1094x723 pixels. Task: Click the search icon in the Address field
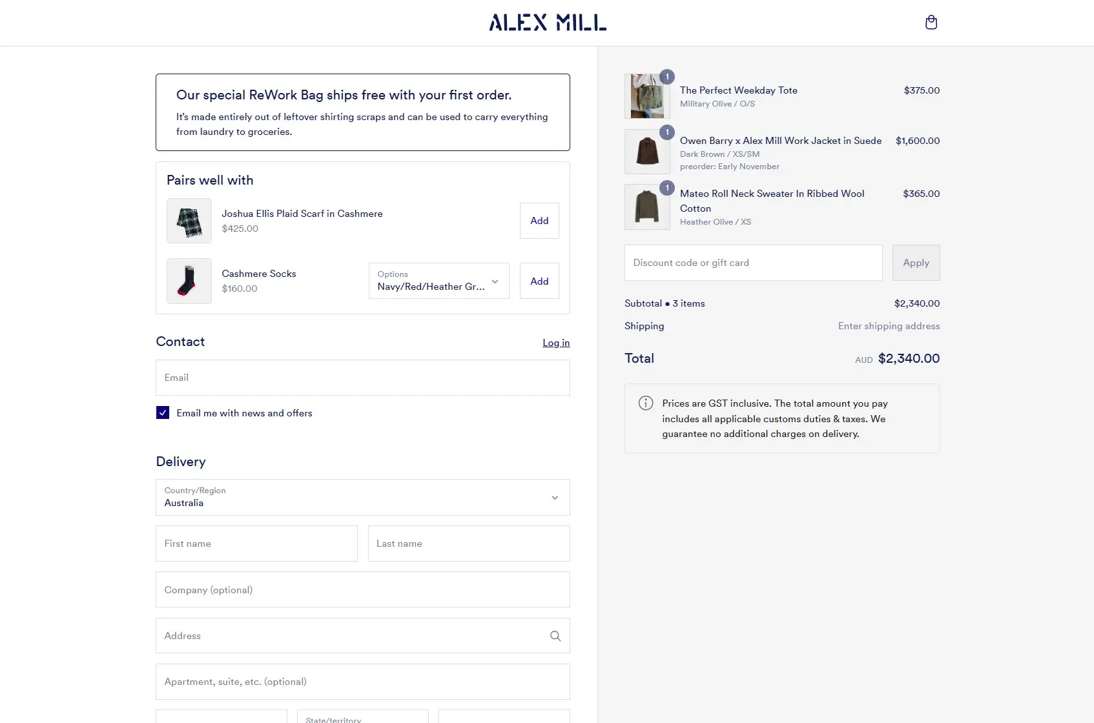tap(555, 636)
